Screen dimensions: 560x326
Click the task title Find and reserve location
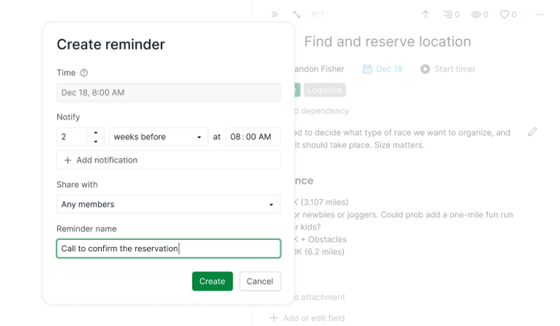(x=387, y=42)
